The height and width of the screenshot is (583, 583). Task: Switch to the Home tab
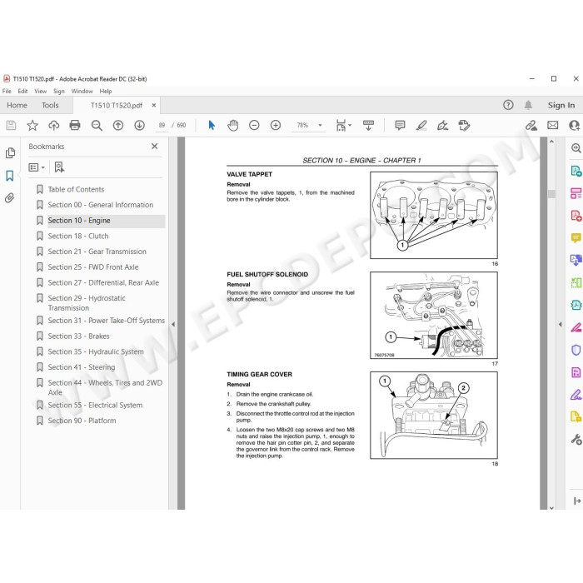pyautogui.click(x=17, y=105)
